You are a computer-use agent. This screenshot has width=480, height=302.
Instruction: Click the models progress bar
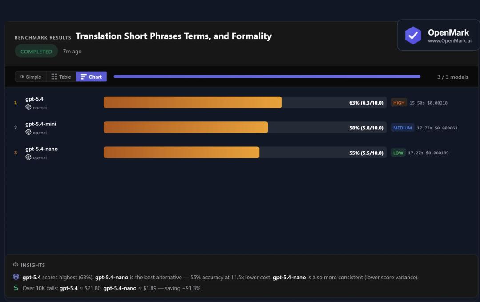click(267, 77)
